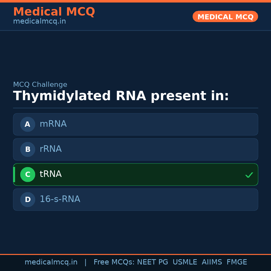Viewport: 271px width, 271px height.
Task: Click the green C letter circle
Action: [28, 174]
